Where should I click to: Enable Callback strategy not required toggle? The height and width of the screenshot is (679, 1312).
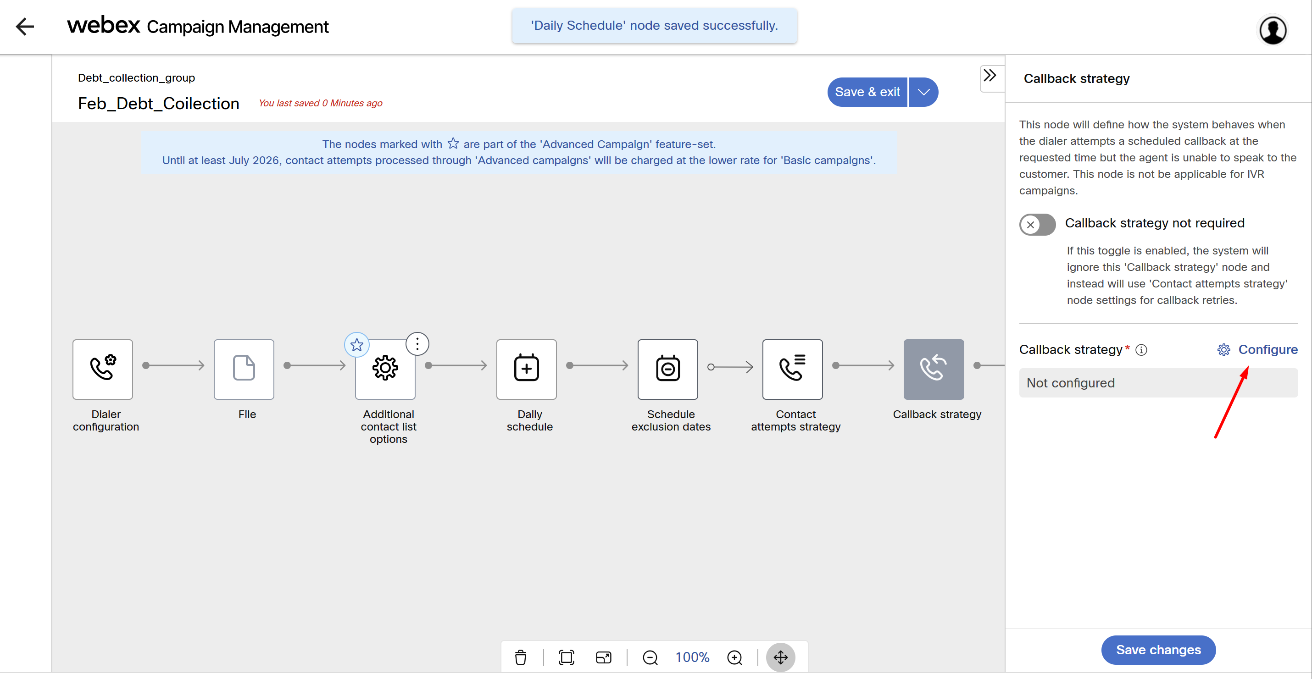coord(1037,225)
